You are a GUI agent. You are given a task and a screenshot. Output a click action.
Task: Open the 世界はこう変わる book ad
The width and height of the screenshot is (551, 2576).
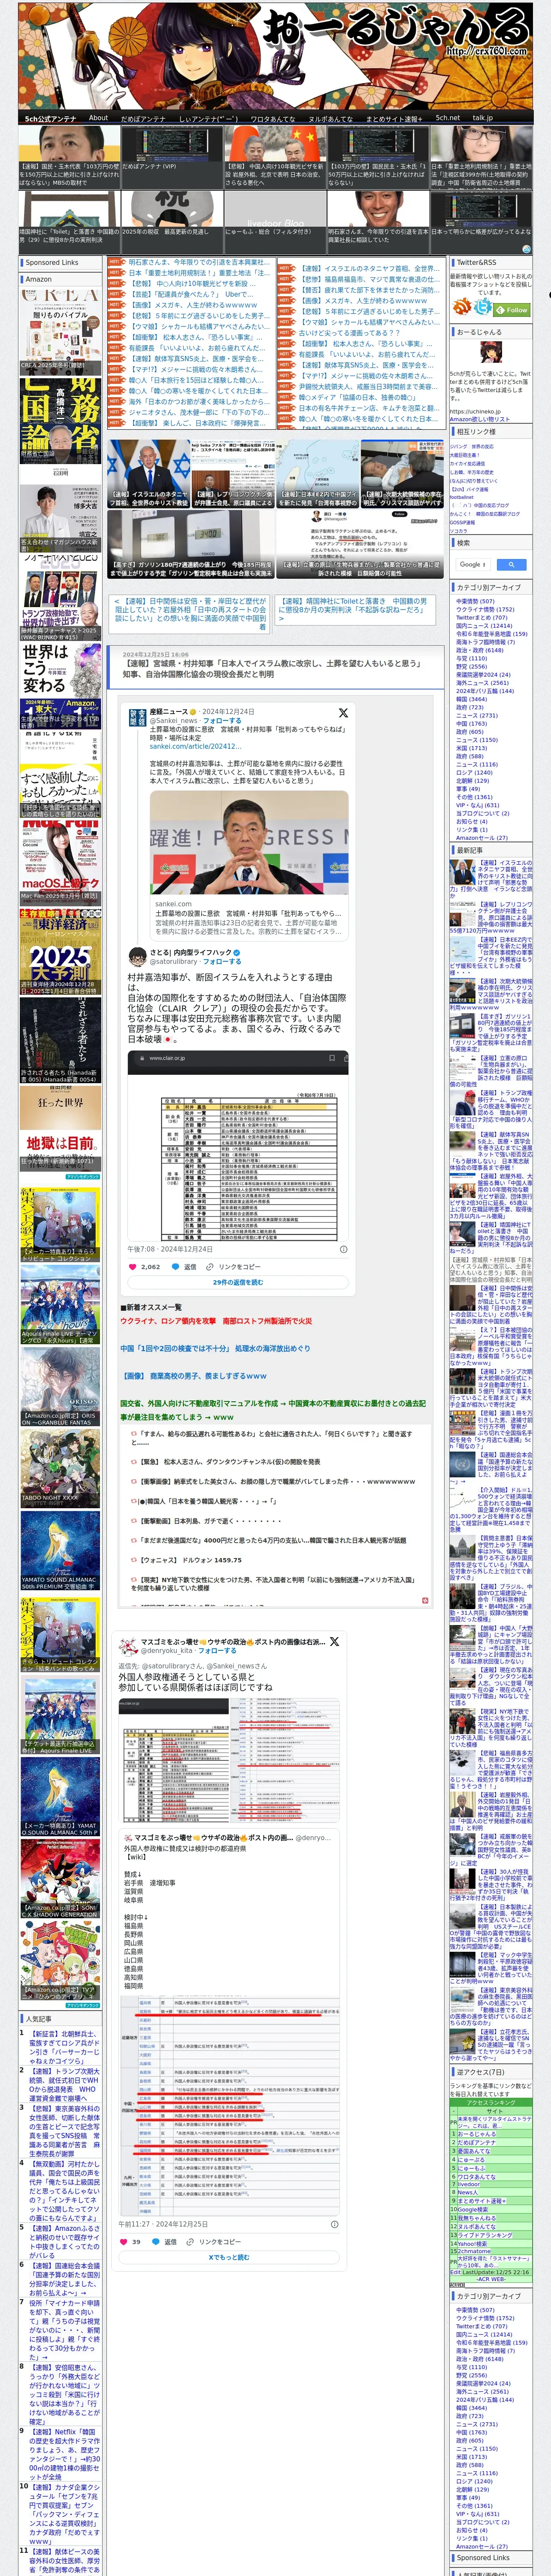61,686
